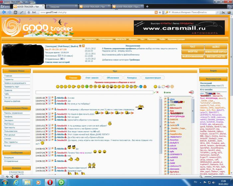Viewport: 233px width, 186px height.
Task: Select the Стол заказов chat tab
Action: coord(91,77)
